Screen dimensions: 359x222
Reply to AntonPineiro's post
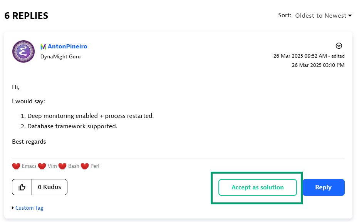(x=323, y=187)
